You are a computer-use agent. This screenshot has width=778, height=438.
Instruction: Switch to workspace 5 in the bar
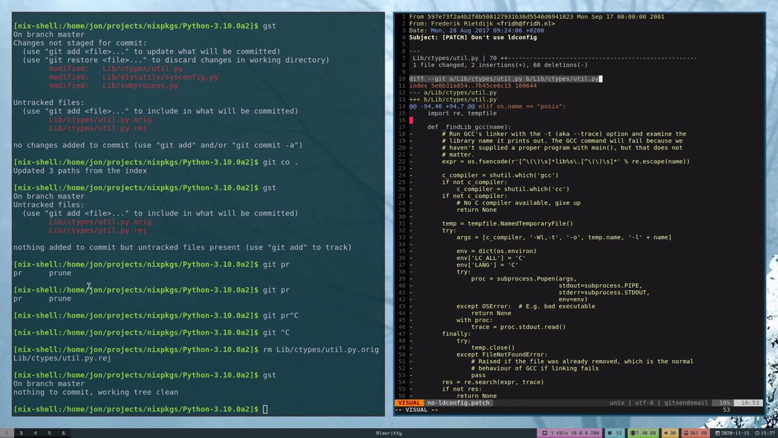click(x=49, y=433)
